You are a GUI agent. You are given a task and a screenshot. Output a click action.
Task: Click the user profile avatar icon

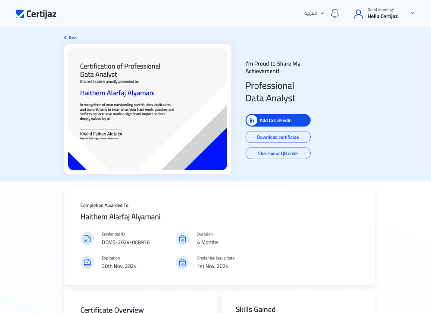click(x=358, y=14)
